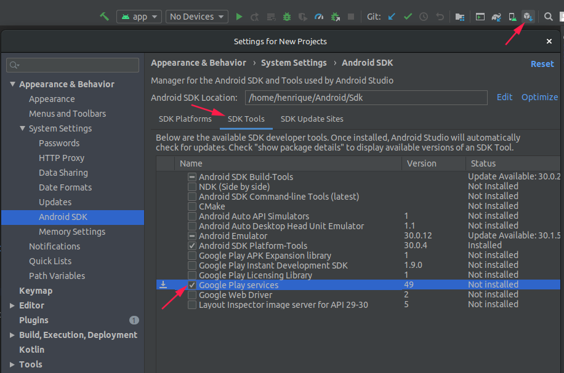The height and width of the screenshot is (373, 564).
Task: Click the download icon beside Google Play services
Action: click(163, 285)
